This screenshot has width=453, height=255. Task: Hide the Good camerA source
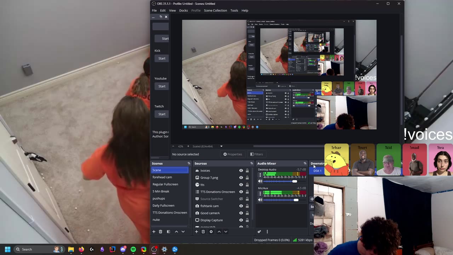pyautogui.click(x=241, y=213)
